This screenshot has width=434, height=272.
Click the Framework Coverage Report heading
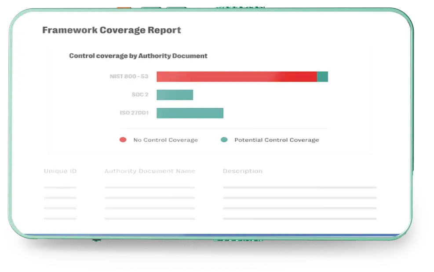coord(112,30)
